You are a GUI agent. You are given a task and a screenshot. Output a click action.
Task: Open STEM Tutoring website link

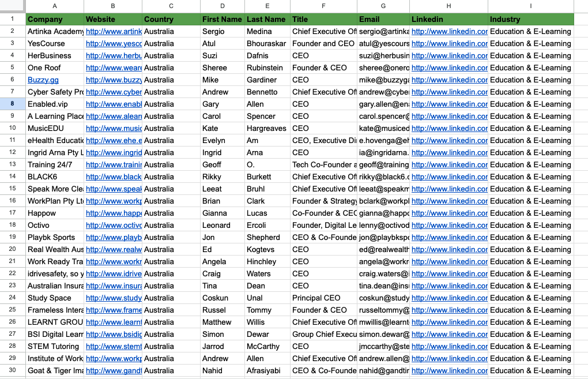(x=114, y=346)
